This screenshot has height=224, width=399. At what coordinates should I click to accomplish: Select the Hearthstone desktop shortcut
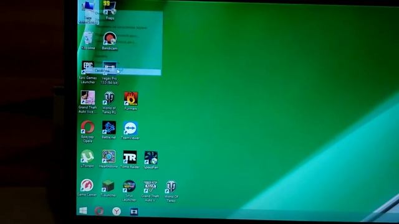point(108,159)
